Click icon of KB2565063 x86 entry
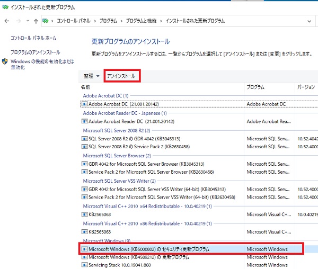318x269 pixels. [85, 232]
